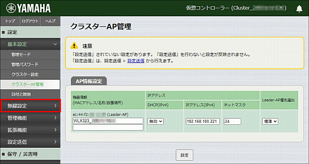Screen dimensions: 309x164
Task: Open 日付と時刻 menu item
Action: [x=30, y=94]
